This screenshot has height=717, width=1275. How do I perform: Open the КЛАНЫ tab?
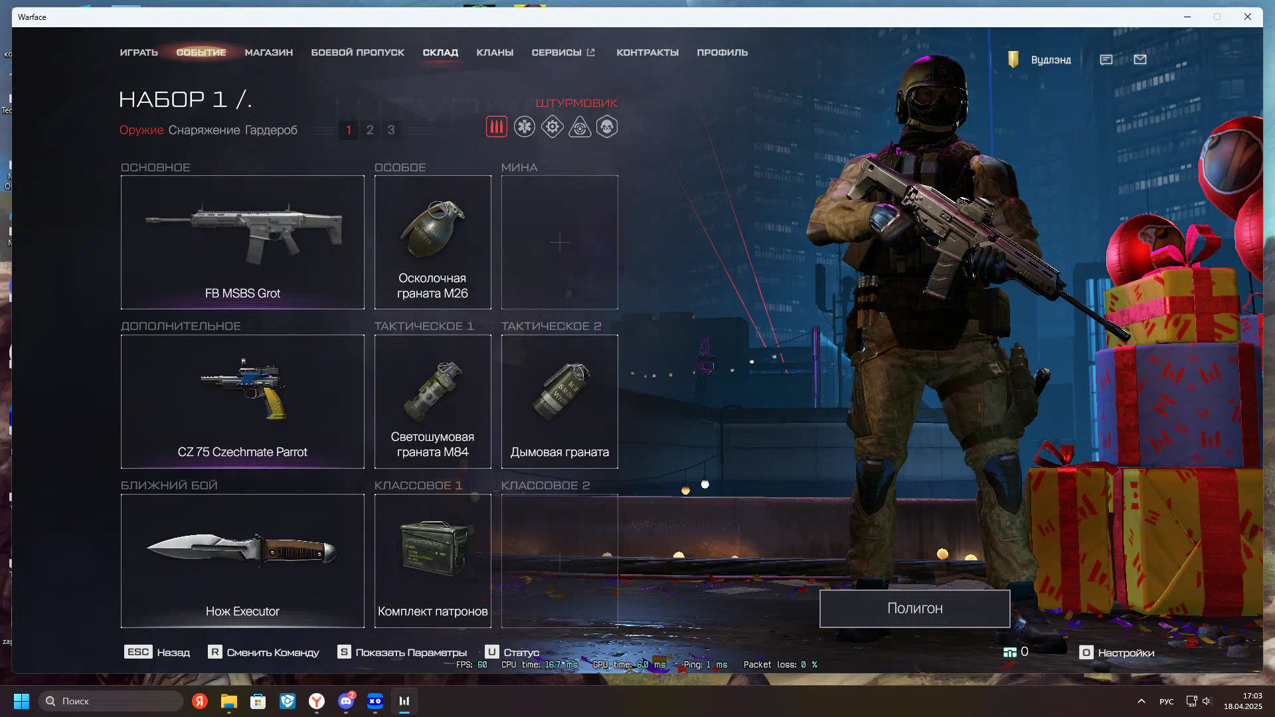pyautogui.click(x=495, y=52)
